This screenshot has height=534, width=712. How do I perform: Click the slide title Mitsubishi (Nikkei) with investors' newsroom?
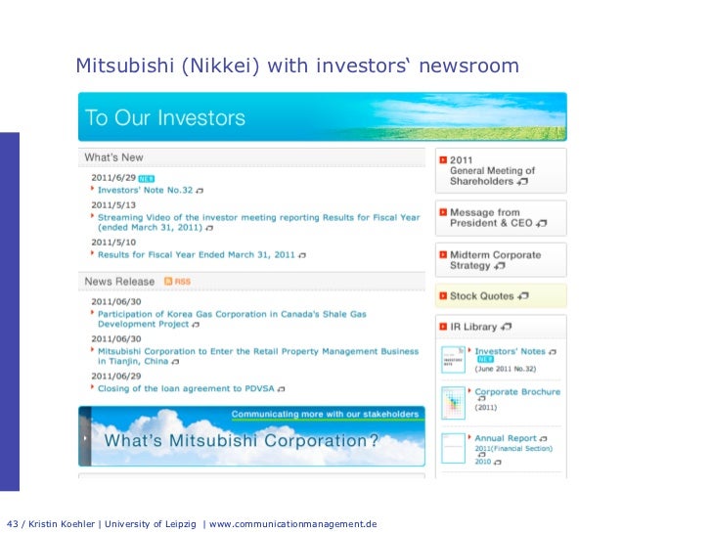point(297,66)
